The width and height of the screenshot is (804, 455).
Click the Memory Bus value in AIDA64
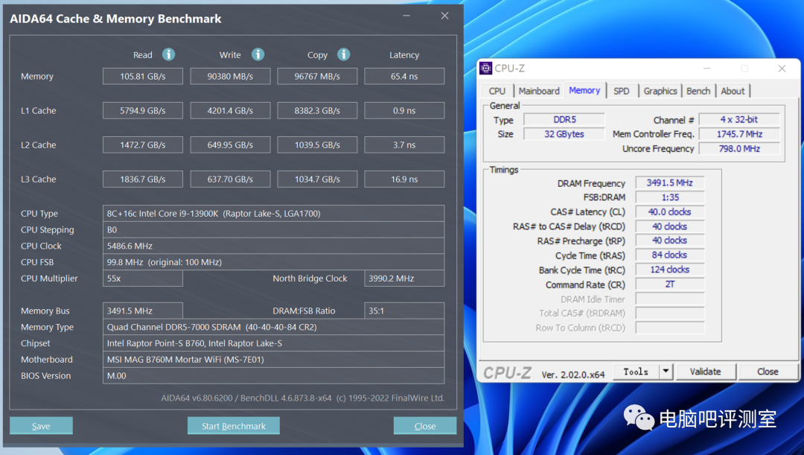click(142, 311)
